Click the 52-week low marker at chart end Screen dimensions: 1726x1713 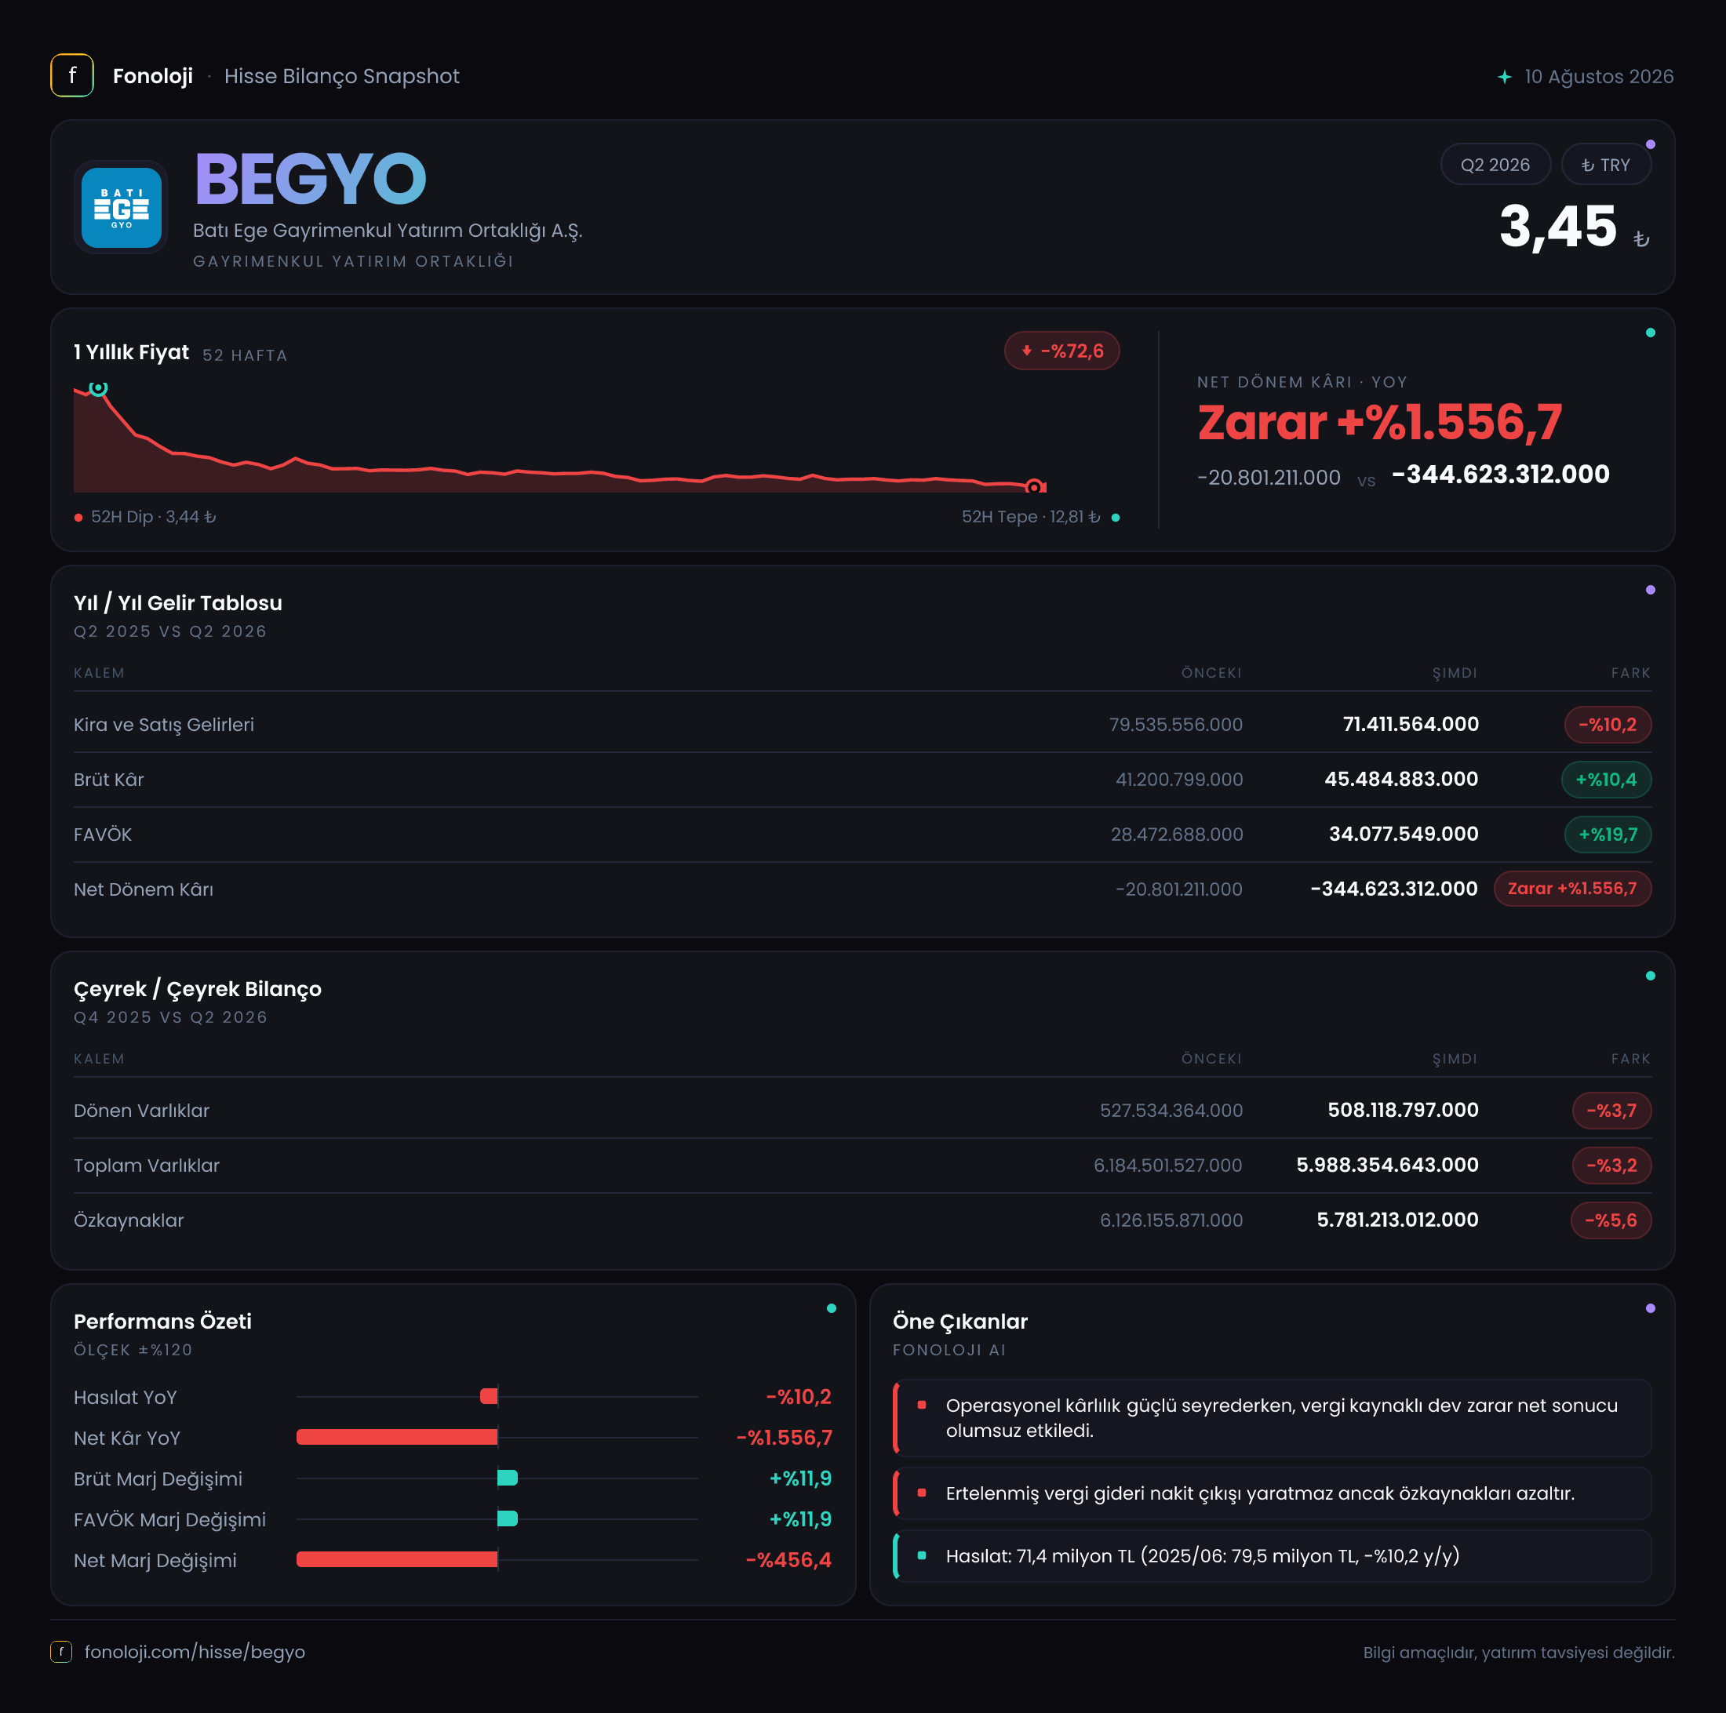1033,487
